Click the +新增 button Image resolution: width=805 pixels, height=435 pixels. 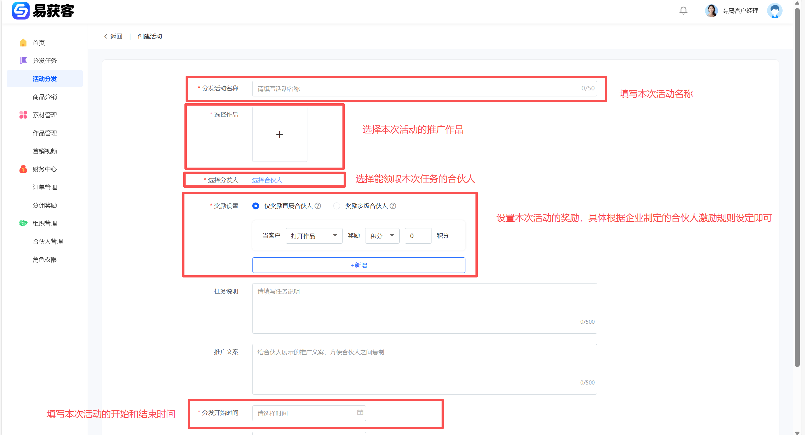click(x=359, y=265)
